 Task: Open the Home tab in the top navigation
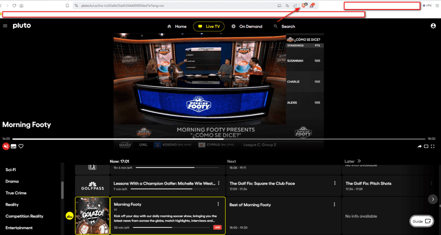(x=177, y=26)
